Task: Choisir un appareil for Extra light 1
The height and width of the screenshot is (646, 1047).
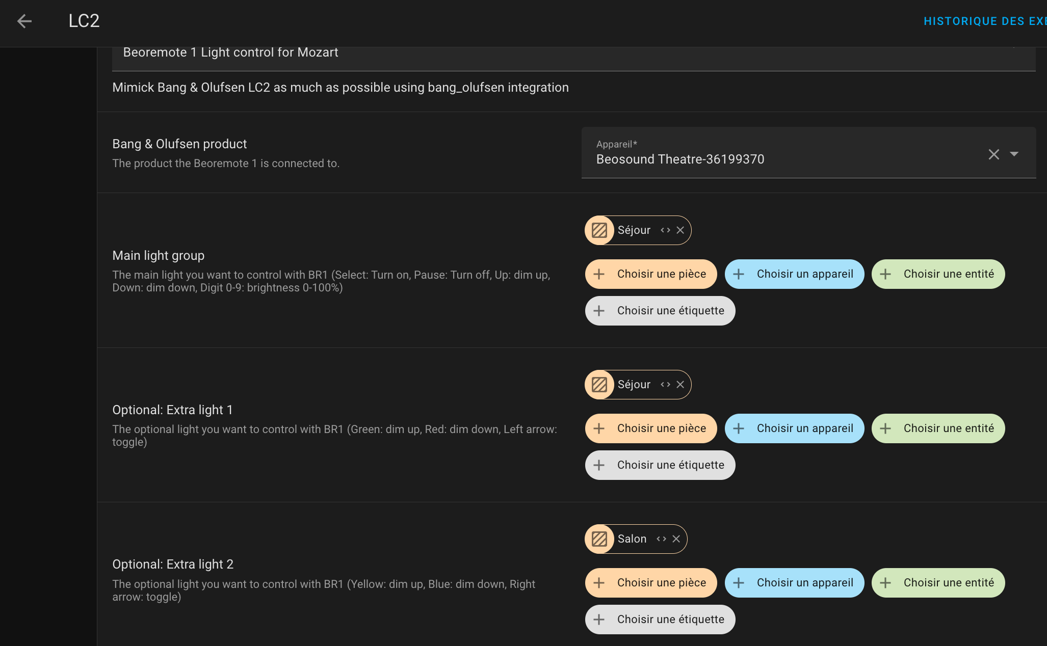Action: [794, 428]
